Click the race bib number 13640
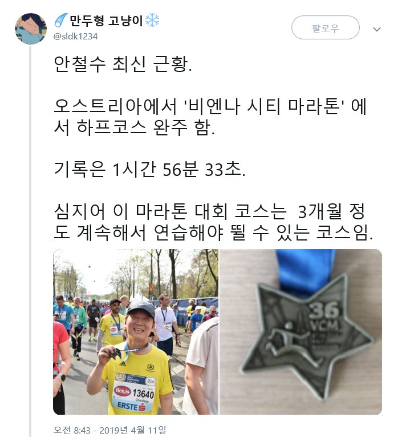The height and width of the screenshot is (437, 398). [143, 394]
